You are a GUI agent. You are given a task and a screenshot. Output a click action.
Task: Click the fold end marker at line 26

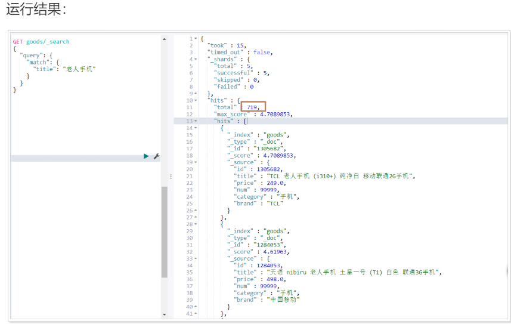pyautogui.click(x=196, y=211)
